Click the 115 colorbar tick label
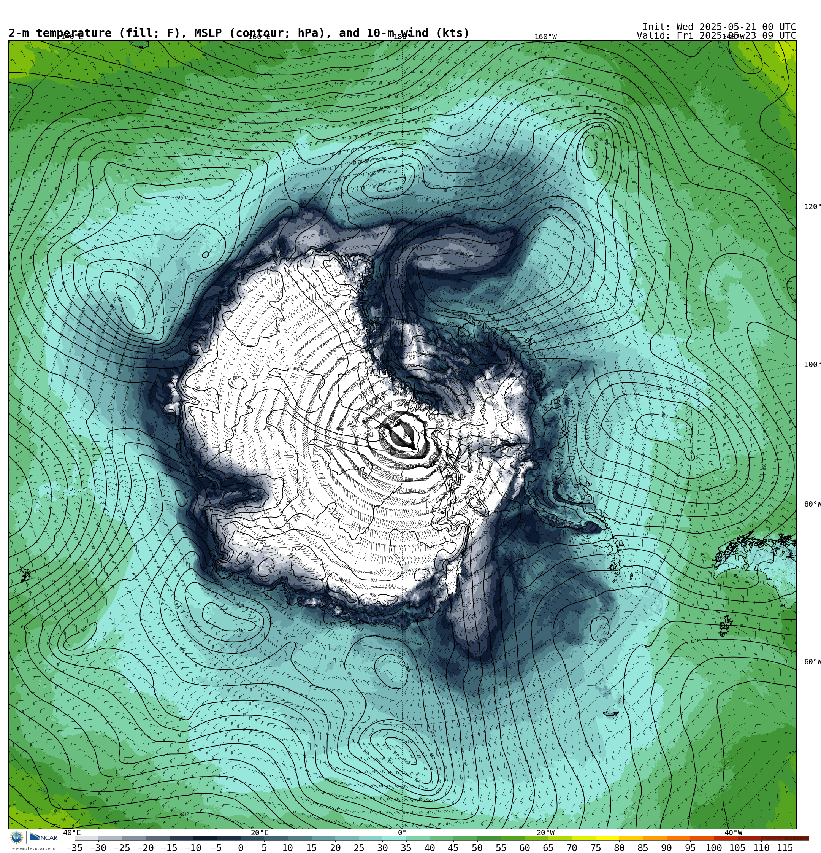 pyautogui.click(x=785, y=848)
